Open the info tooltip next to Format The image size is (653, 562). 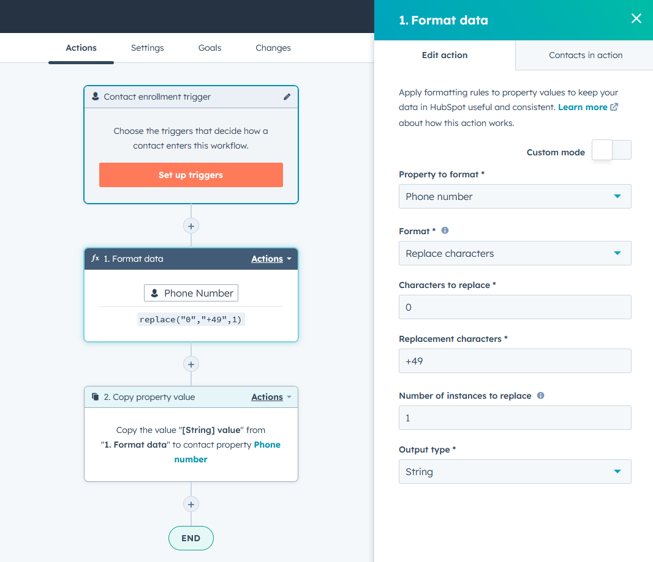[445, 231]
